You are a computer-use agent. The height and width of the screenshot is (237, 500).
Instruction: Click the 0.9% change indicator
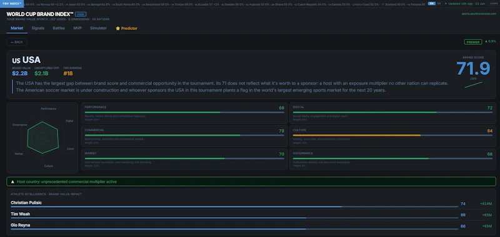coord(491,41)
